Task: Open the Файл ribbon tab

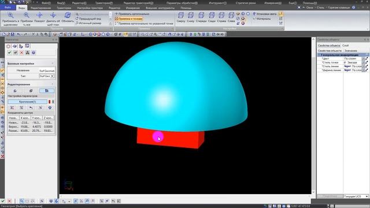Action: tap(8, 8)
